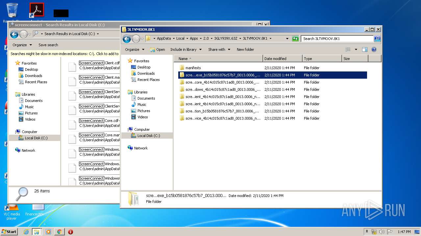Click the clock in system tray
Screen dimensions: 421x236
(404, 232)
